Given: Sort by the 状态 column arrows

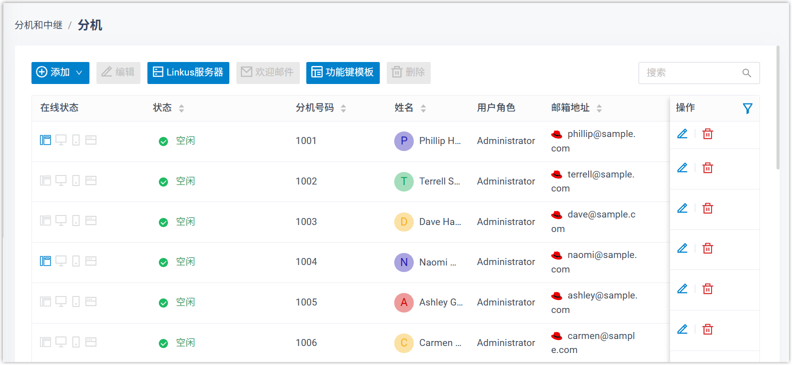Looking at the screenshot, I should click(181, 108).
